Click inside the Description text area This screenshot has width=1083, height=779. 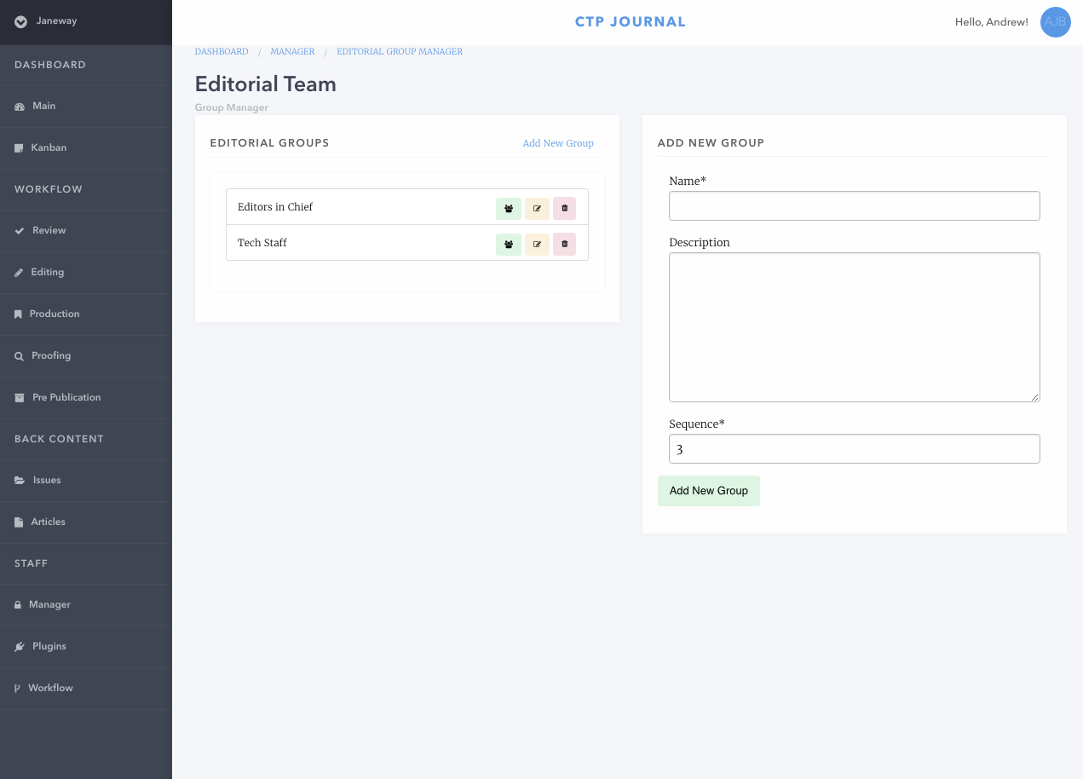854,327
